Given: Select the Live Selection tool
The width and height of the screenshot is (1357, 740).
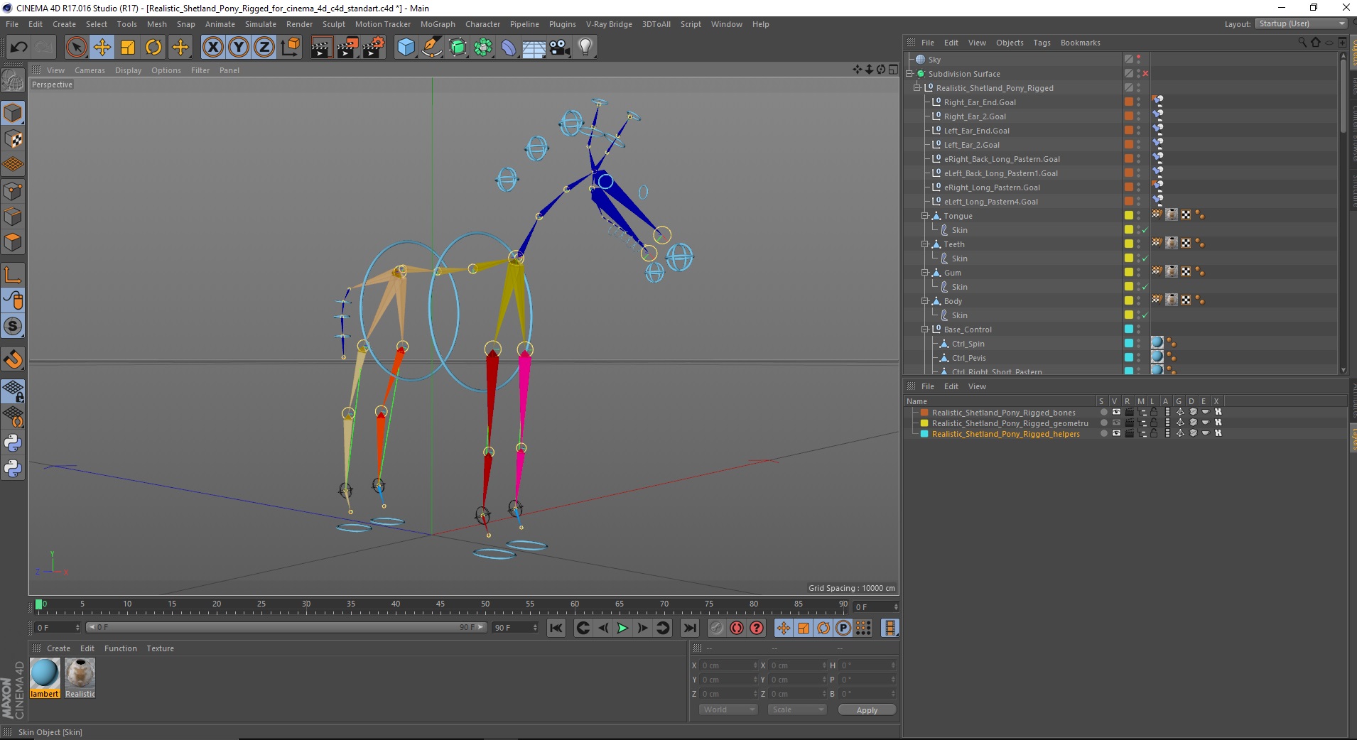Looking at the screenshot, I should click(x=76, y=48).
